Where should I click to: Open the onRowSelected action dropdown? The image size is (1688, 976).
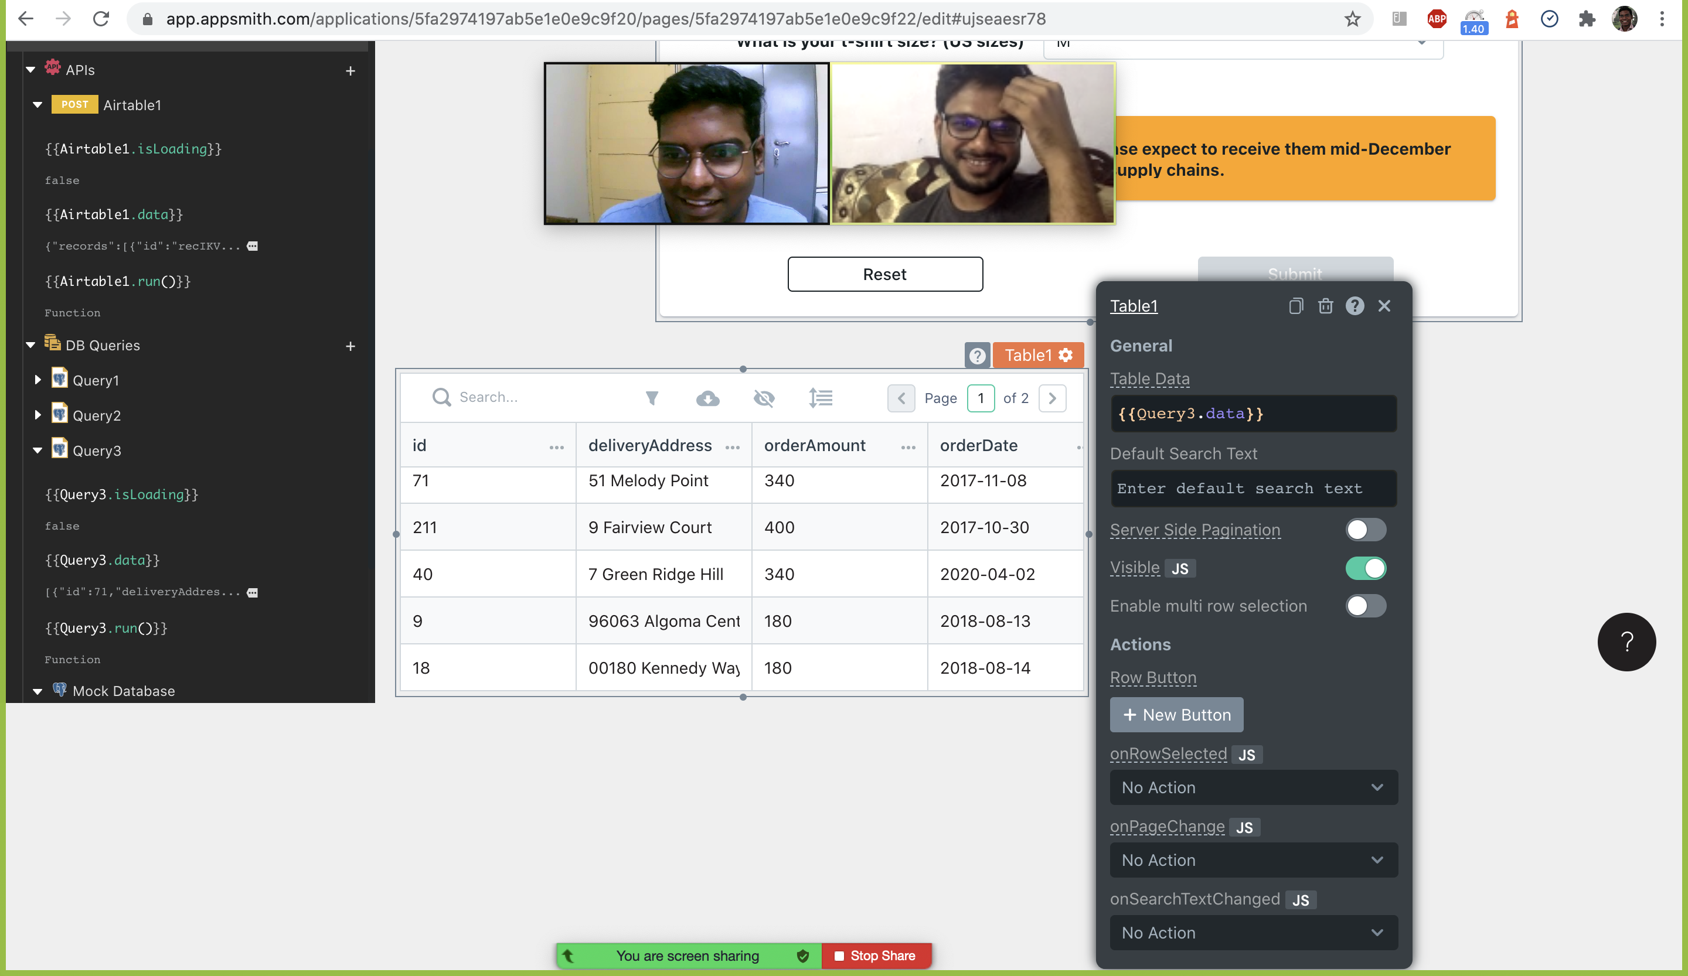click(1253, 787)
